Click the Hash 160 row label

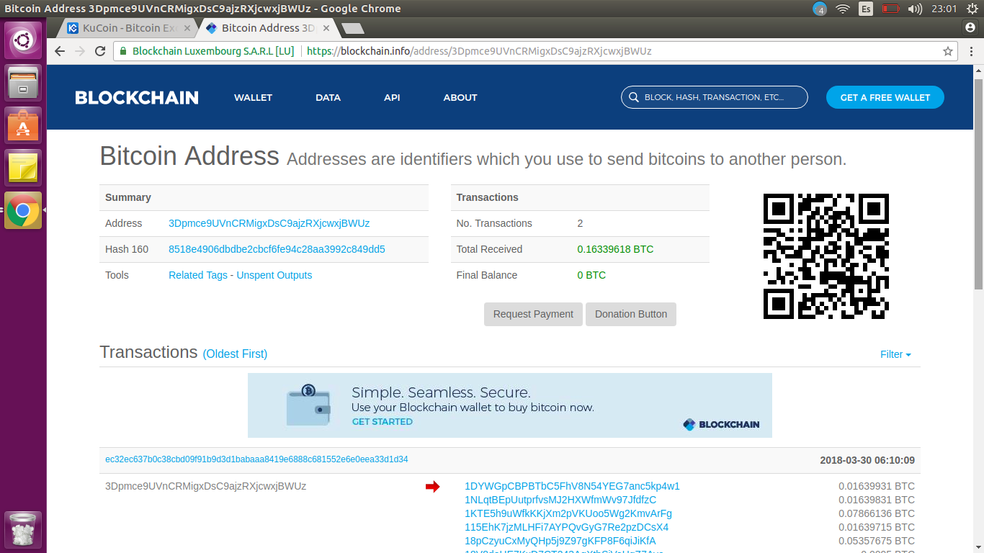coord(127,249)
